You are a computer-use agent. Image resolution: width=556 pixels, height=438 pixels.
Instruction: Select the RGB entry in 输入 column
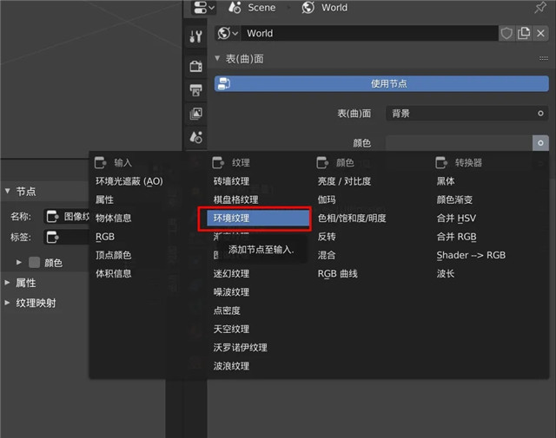105,237
